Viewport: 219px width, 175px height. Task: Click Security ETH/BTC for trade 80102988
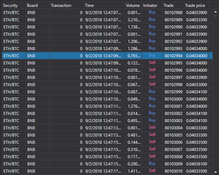click(11, 13)
